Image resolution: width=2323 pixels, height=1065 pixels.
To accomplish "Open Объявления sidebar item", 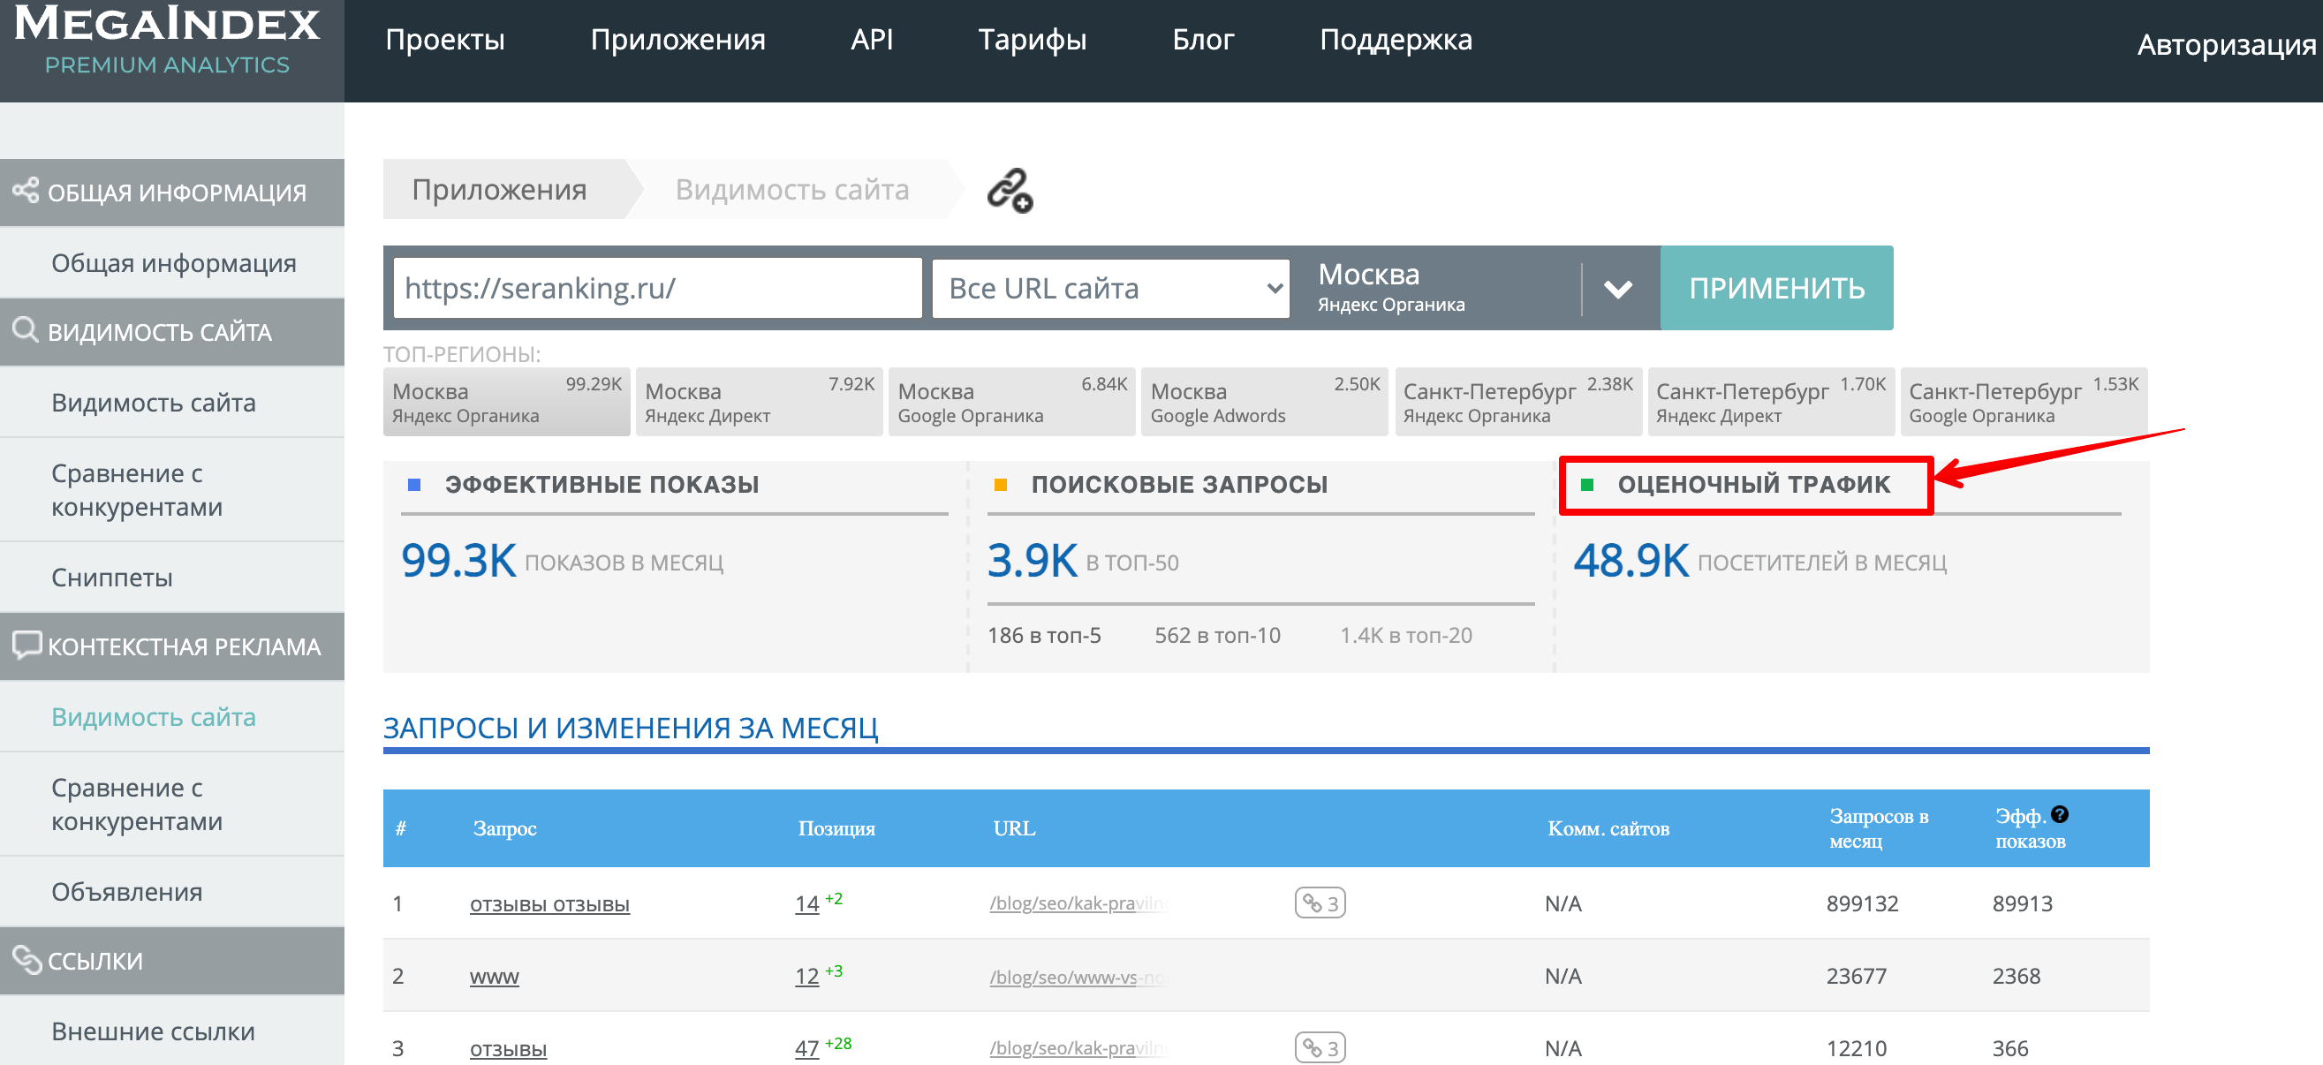I will (172, 892).
